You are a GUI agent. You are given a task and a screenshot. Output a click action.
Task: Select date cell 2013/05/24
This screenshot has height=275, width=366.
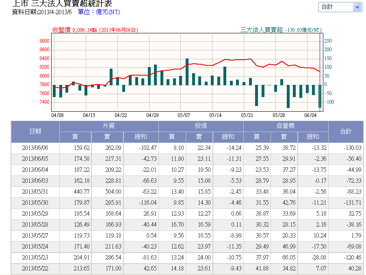pyautogui.click(x=35, y=247)
